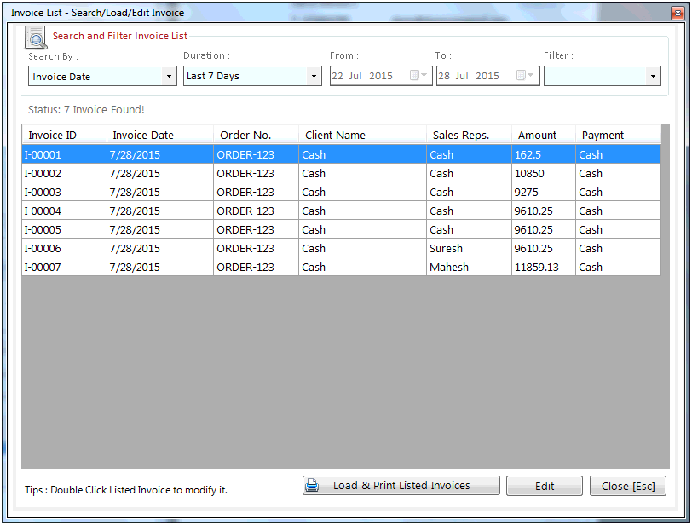692x525 pixels.
Task: Open the Search By dropdown
Action: point(170,75)
